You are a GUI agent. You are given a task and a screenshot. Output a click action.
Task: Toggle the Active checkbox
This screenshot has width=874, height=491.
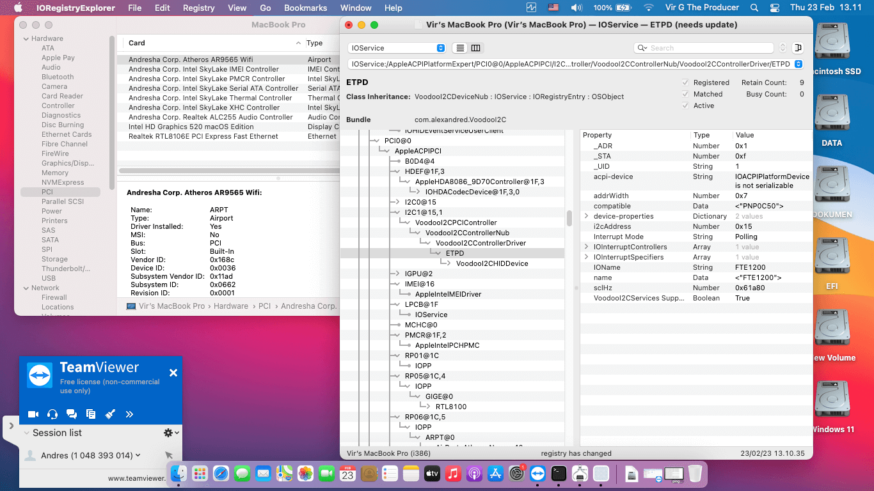point(685,105)
